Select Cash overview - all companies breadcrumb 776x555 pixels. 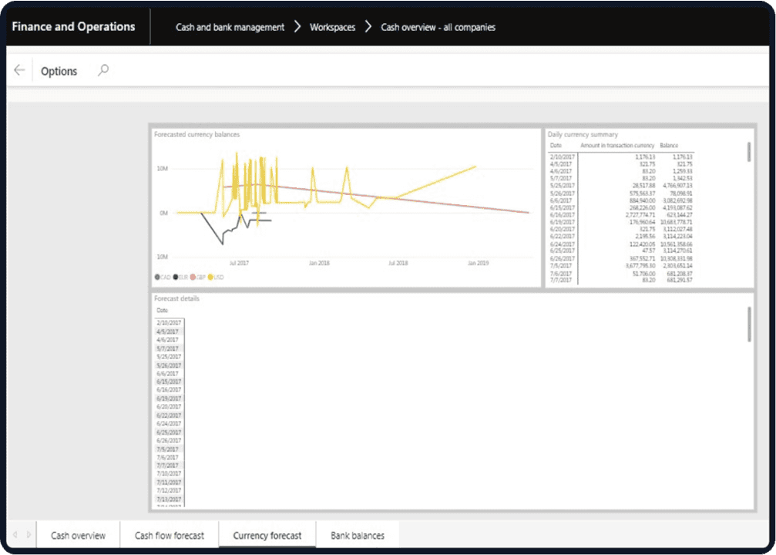pos(438,27)
